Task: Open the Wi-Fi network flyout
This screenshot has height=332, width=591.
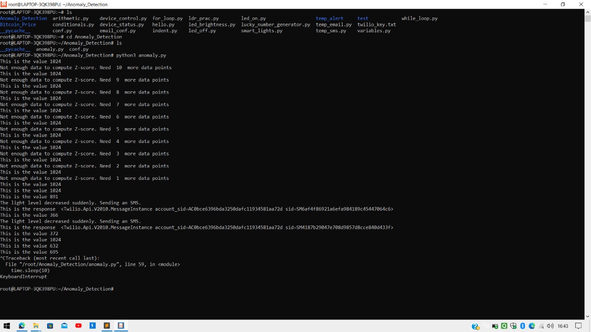Action: 541,326
